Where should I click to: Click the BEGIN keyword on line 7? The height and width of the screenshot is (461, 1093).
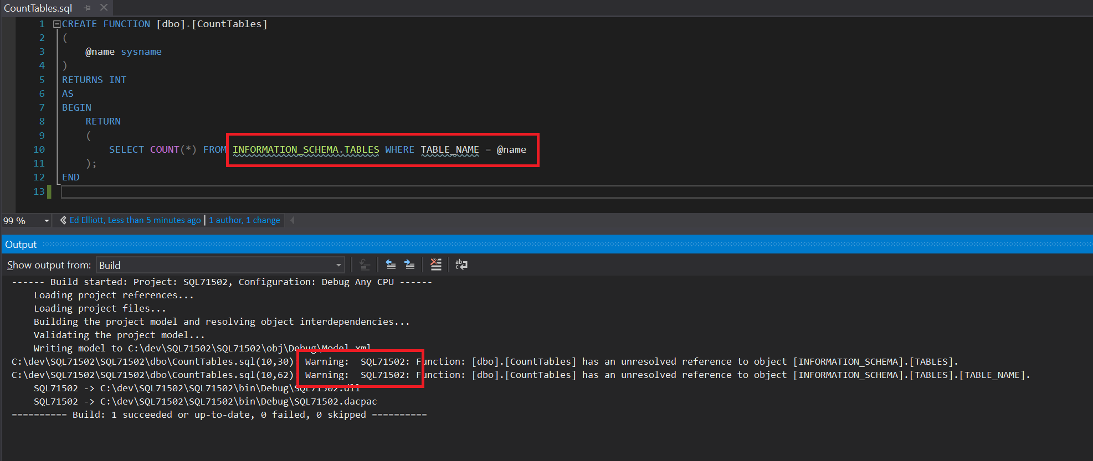pyautogui.click(x=76, y=108)
